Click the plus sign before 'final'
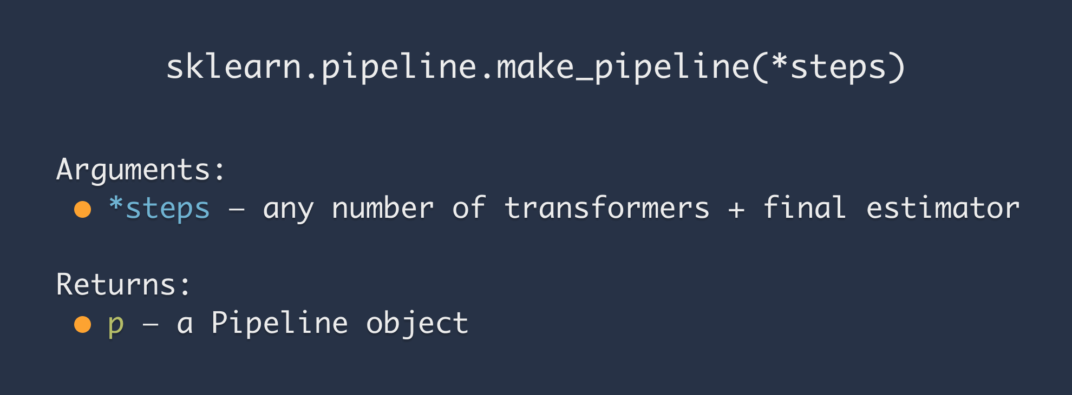 [x=736, y=210]
